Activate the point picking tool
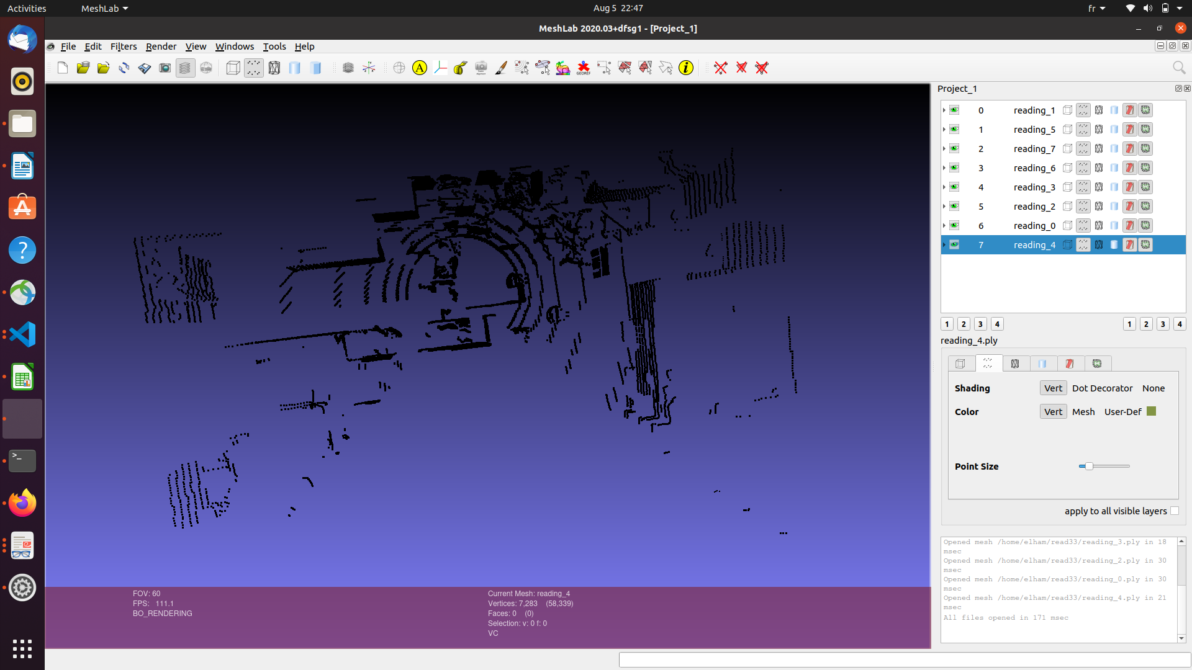The image size is (1192, 670). (521, 68)
